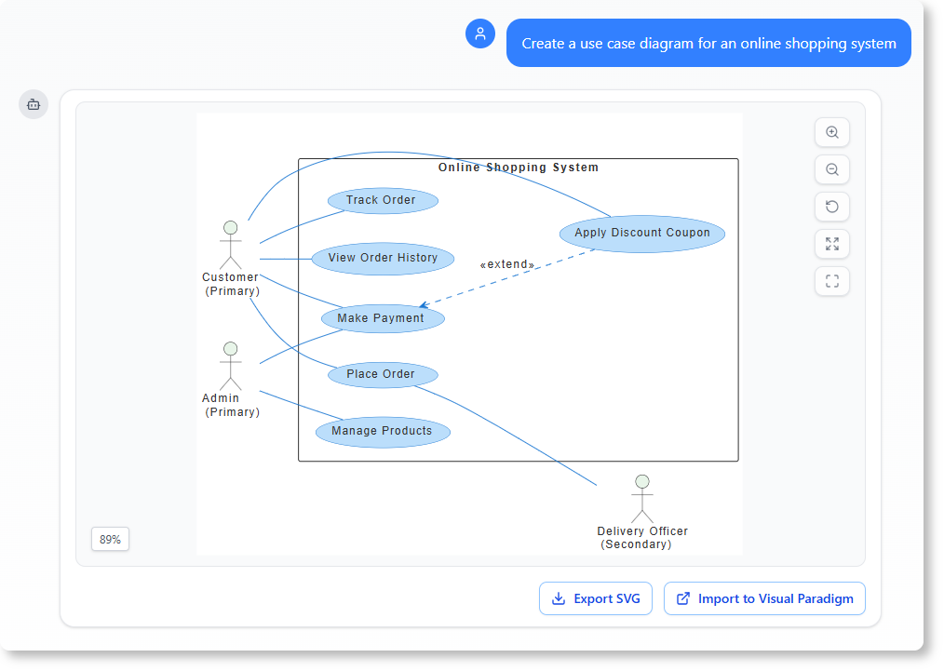The height and width of the screenshot is (671, 944).
Task: Select the Manage Products use case
Action: pyautogui.click(x=383, y=431)
